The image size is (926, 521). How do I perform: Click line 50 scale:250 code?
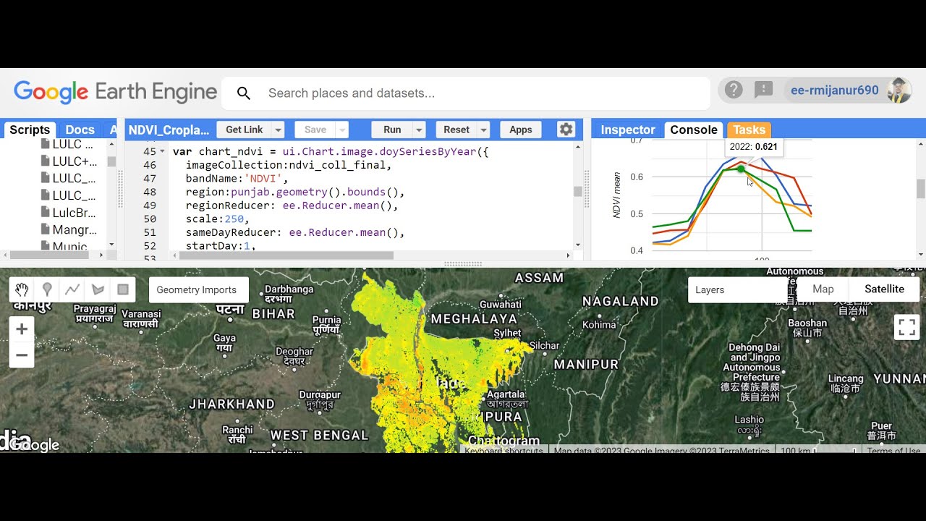pos(217,219)
